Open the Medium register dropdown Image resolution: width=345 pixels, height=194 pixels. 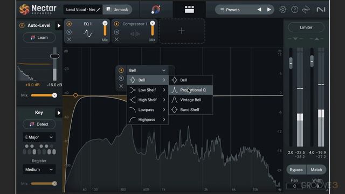[x=39, y=169]
